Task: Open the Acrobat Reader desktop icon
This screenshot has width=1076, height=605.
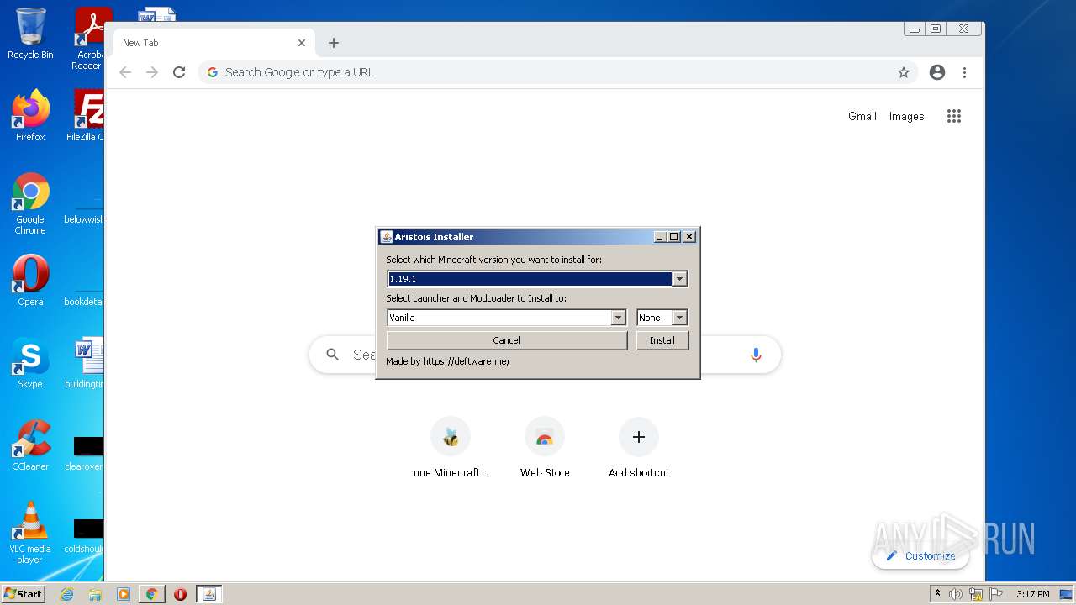Action: [90, 39]
